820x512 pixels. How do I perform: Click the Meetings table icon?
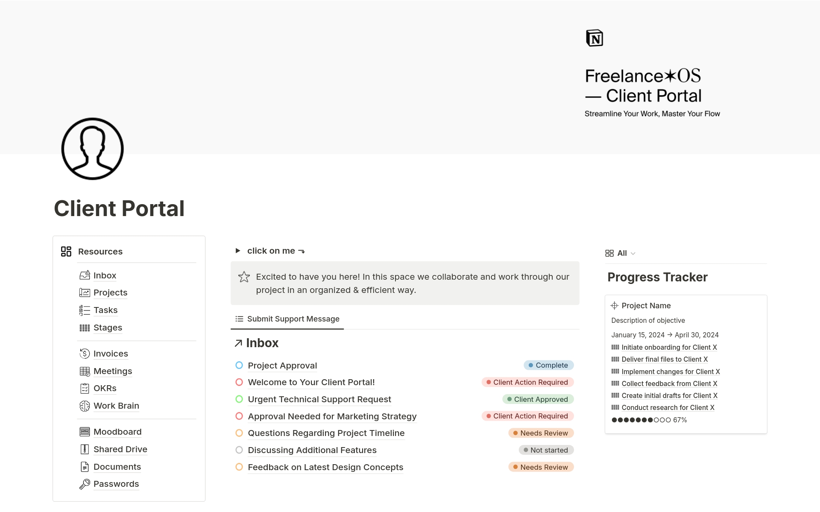click(x=85, y=371)
